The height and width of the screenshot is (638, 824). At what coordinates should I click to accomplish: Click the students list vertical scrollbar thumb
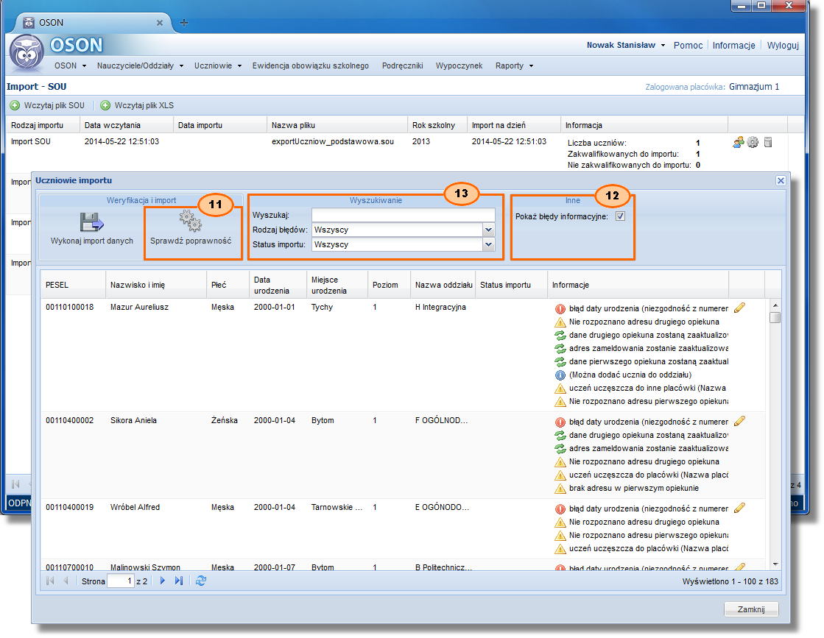click(x=775, y=318)
